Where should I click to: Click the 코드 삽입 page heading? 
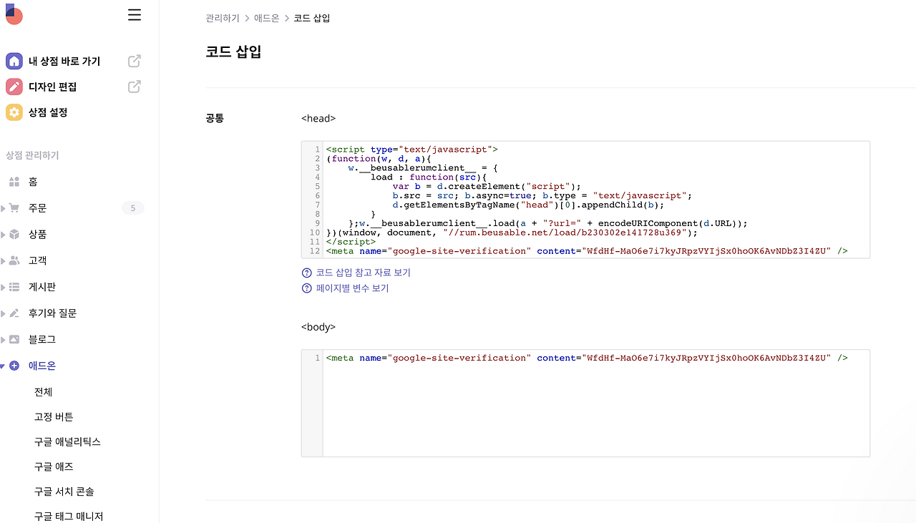coord(233,52)
